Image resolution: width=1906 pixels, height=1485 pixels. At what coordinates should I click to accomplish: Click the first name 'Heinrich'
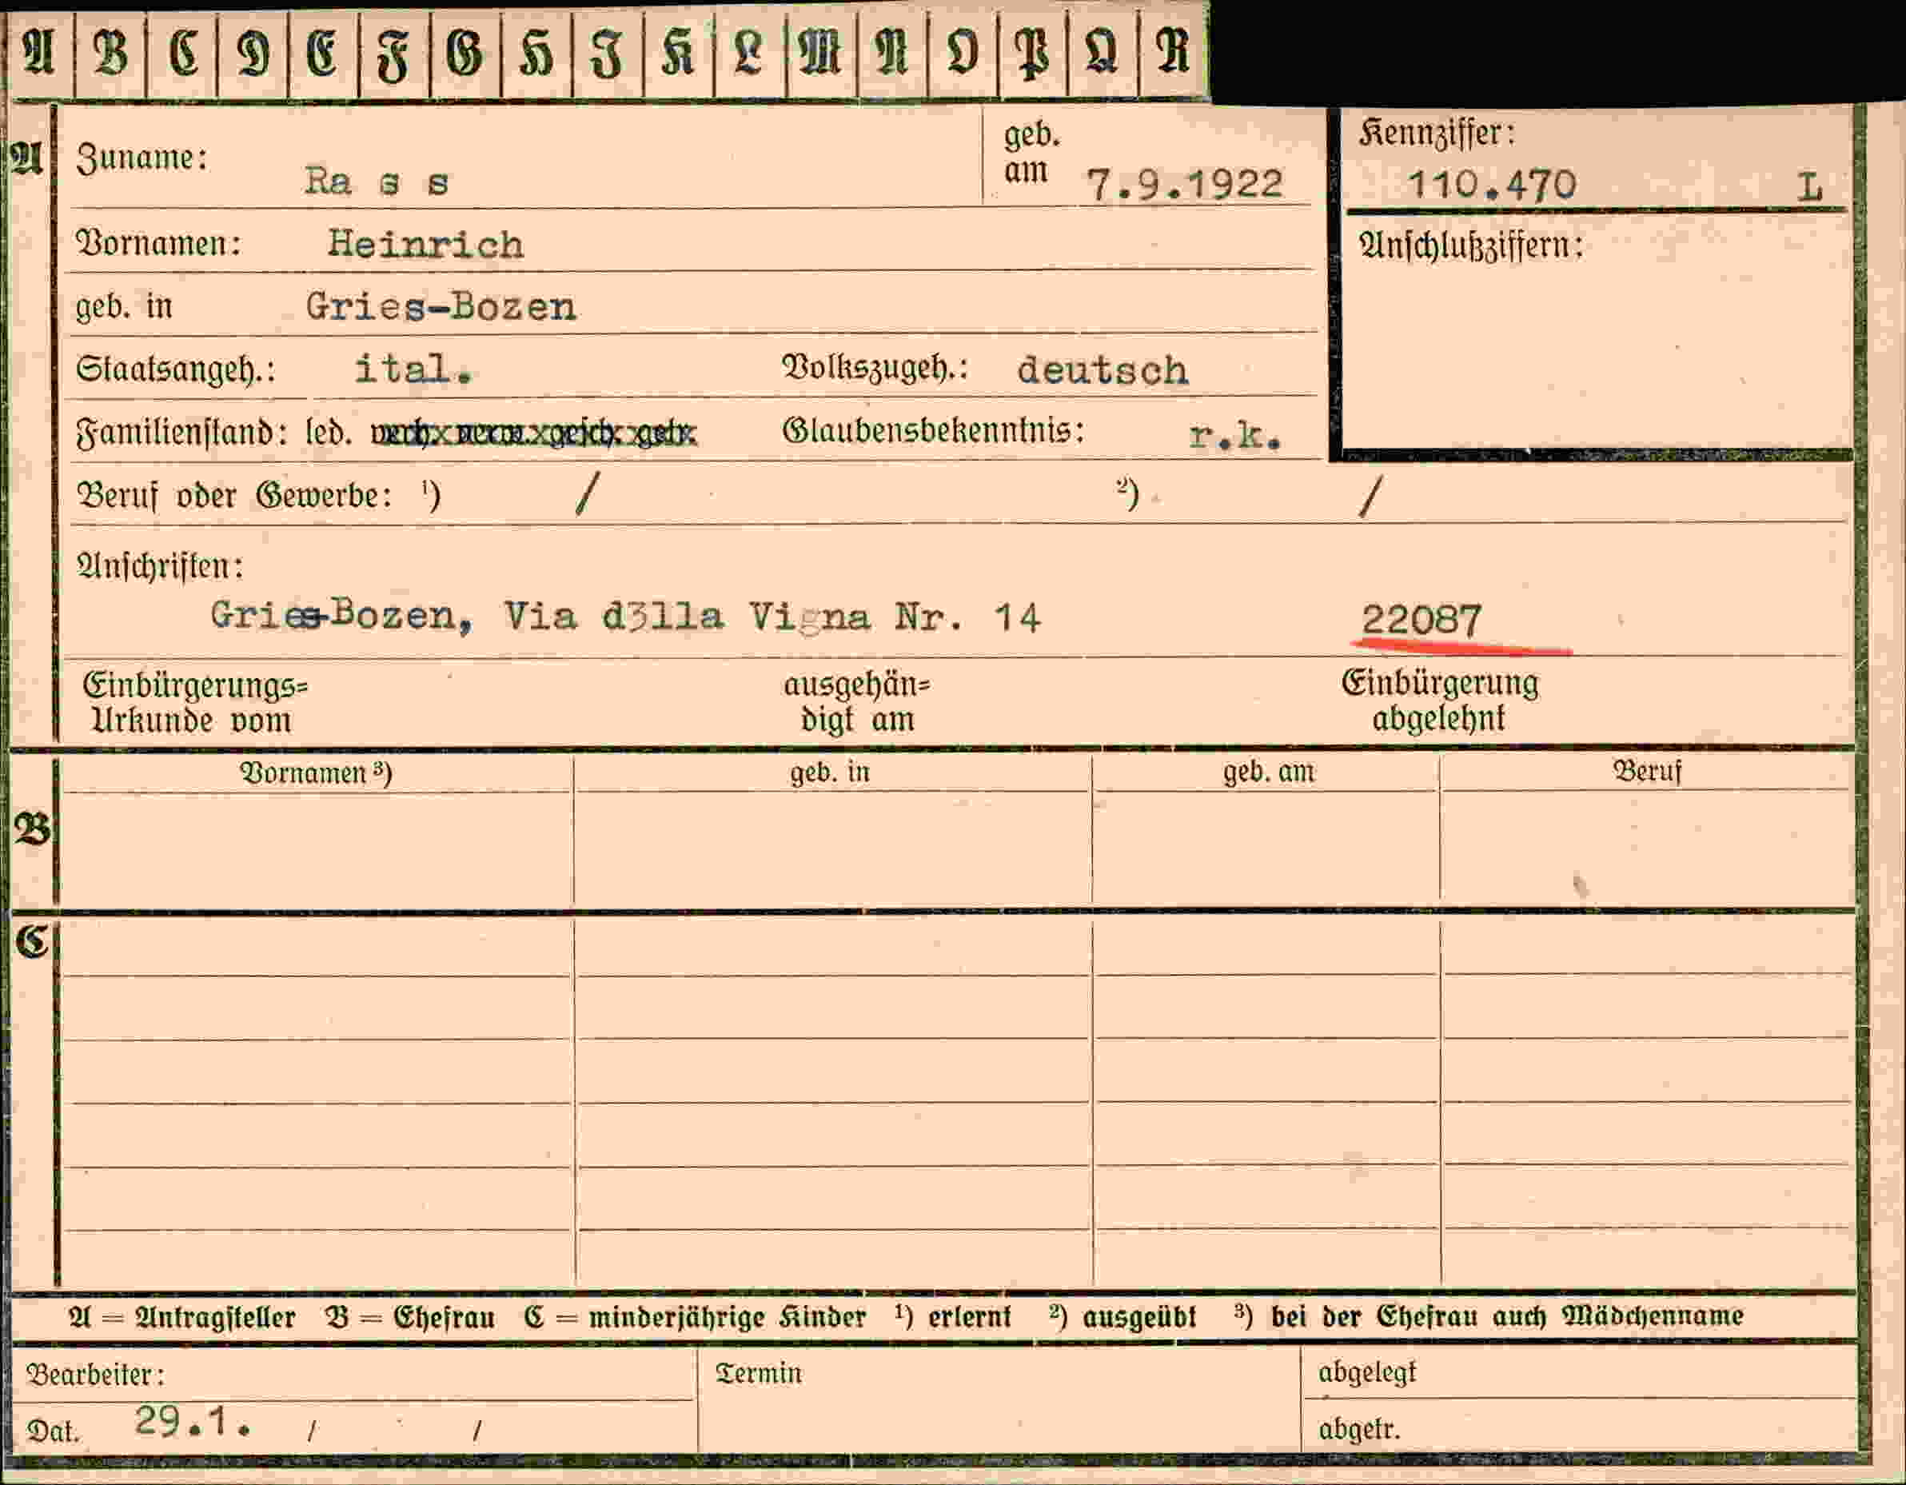(x=426, y=245)
